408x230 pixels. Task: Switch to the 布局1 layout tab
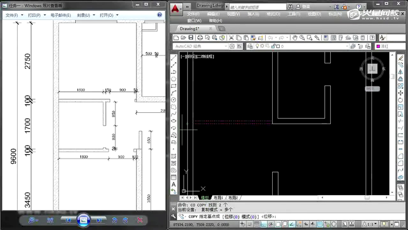pos(218,198)
